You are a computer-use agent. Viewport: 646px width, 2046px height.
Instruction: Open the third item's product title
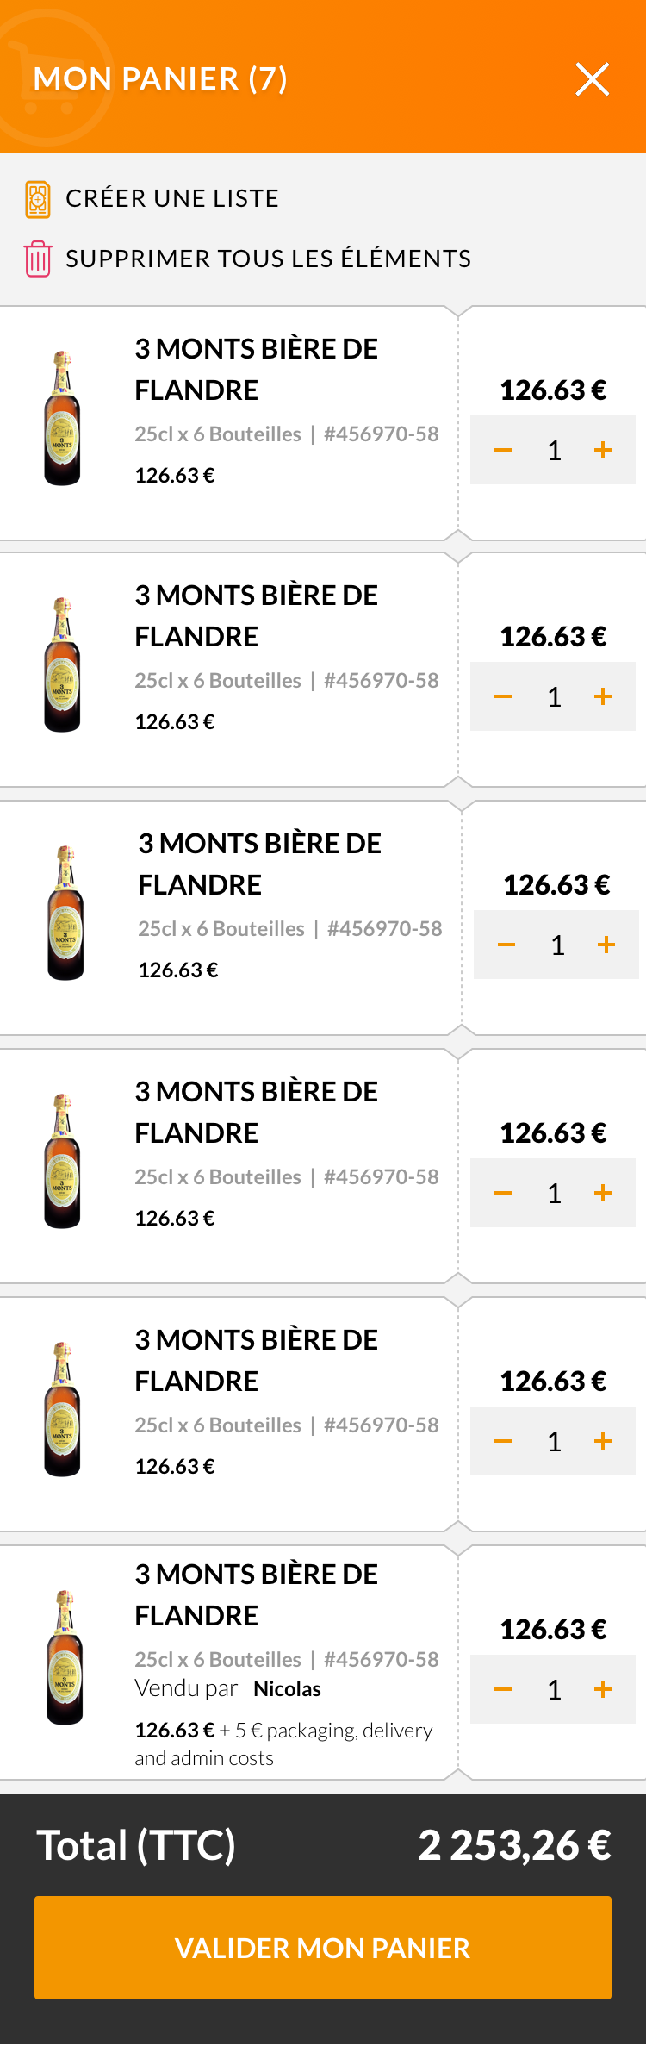259,864
